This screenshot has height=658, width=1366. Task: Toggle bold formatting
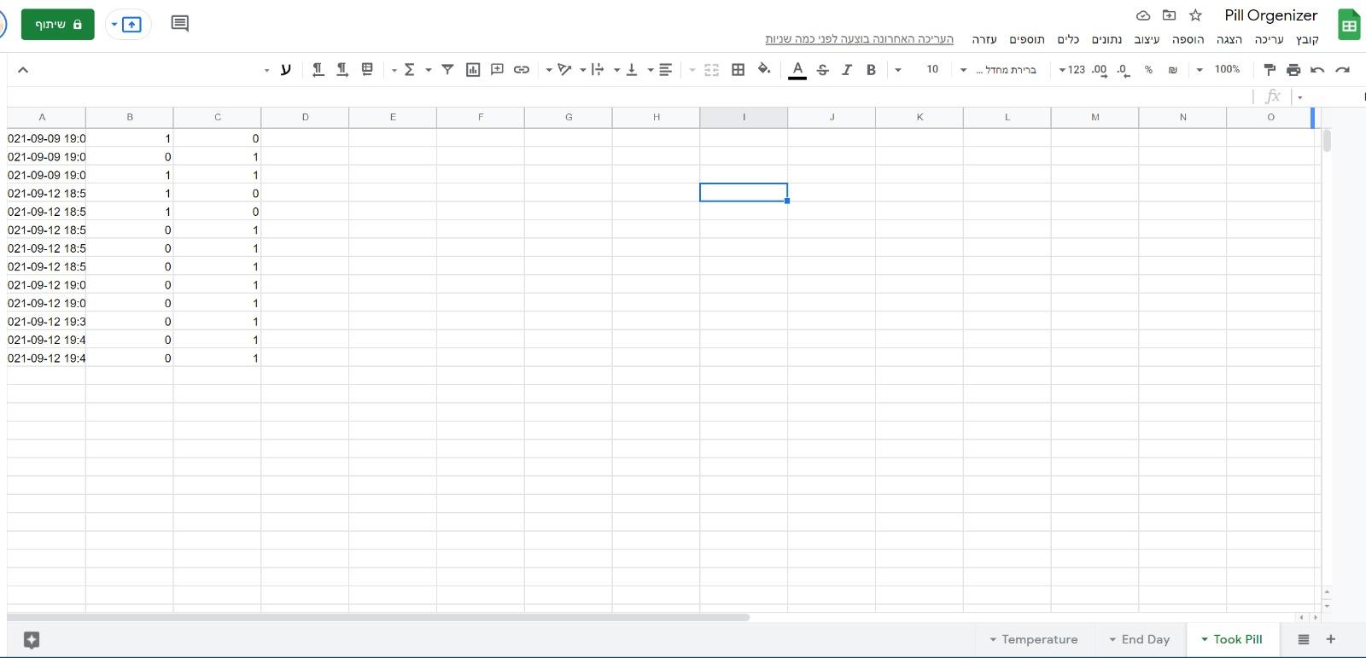pyautogui.click(x=871, y=70)
